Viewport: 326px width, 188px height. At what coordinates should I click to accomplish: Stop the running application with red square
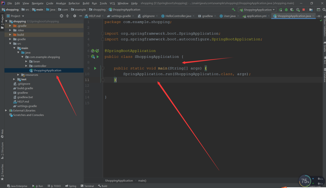click(x=304, y=10)
